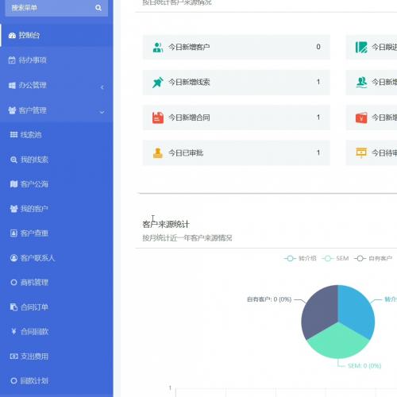
Task: Toggle the SEM legend series
Action: coord(335,258)
